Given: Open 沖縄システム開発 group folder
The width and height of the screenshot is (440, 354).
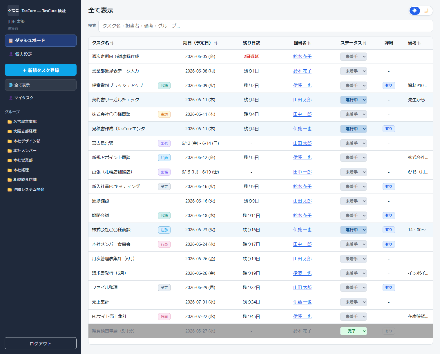Looking at the screenshot, I should tap(26, 189).
